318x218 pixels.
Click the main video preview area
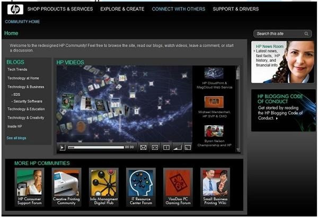[125, 104]
